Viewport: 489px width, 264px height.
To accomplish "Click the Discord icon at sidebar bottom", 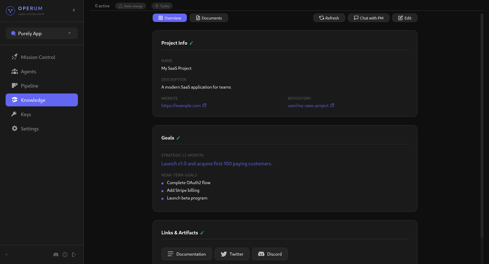I will (56, 255).
